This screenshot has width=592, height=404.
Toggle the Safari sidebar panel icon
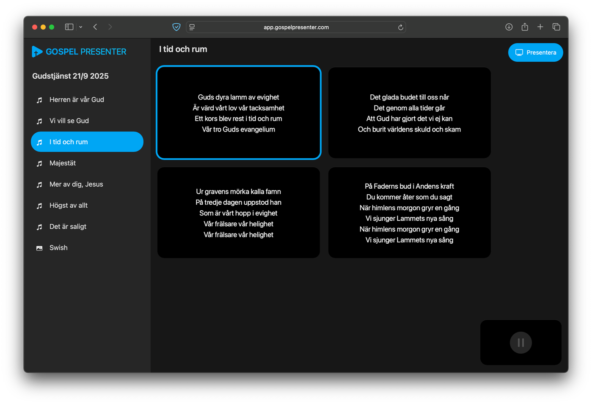[69, 27]
